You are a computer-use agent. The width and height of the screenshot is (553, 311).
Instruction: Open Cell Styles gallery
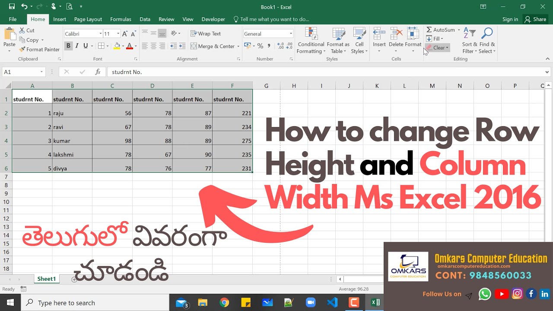pos(359,40)
